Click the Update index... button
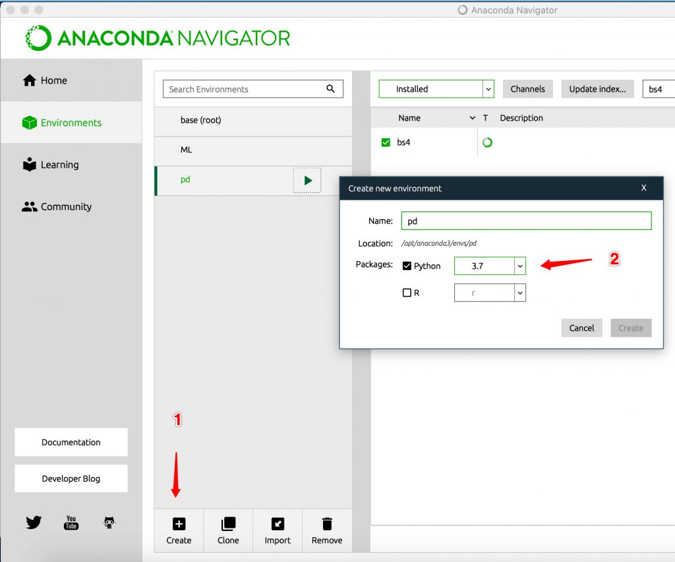Screen dimensions: 675x562 tap(597, 89)
